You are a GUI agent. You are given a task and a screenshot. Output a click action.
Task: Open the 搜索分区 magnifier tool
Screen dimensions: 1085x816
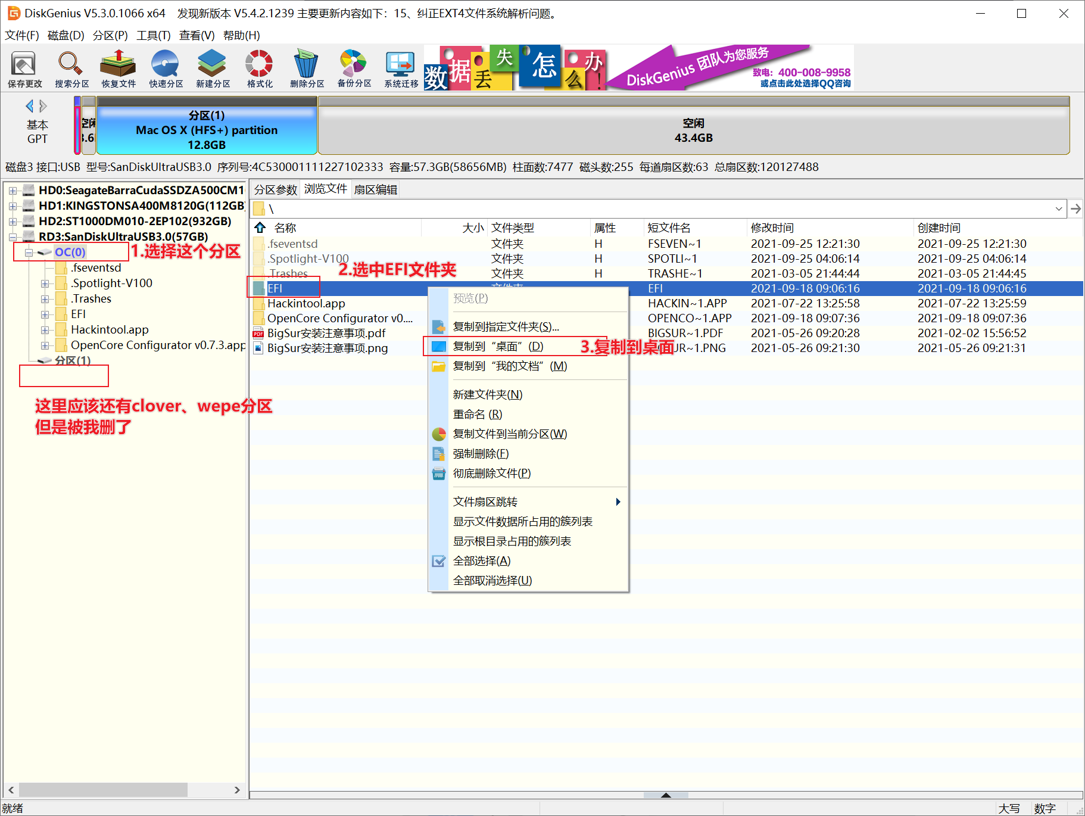[71, 69]
